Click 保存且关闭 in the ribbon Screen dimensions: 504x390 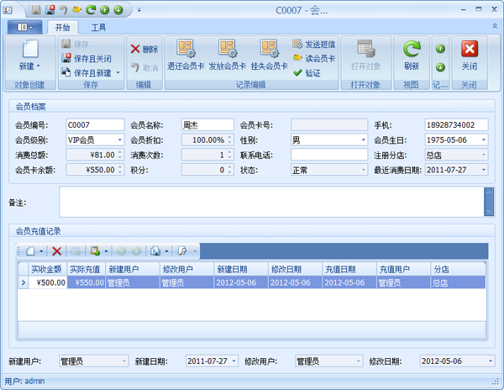[x=87, y=59]
